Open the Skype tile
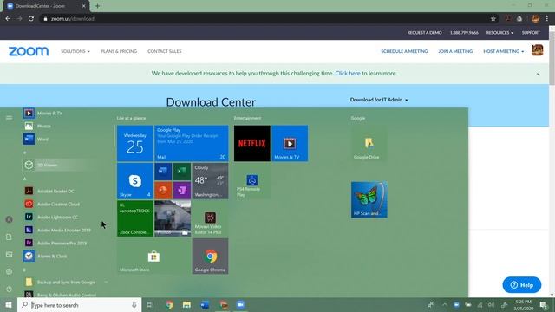 click(x=135, y=181)
